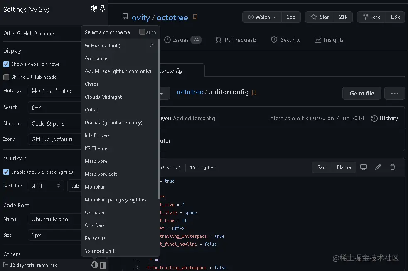The image size is (408, 271).
Task: Click the Search hotkey input field
Action: pos(55,107)
